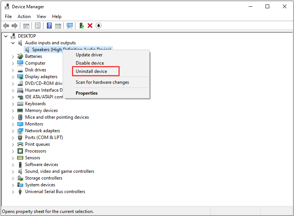Screen dimensions: 294x216
Task: Open Properties from the context menu
Action: click(x=86, y=93)
